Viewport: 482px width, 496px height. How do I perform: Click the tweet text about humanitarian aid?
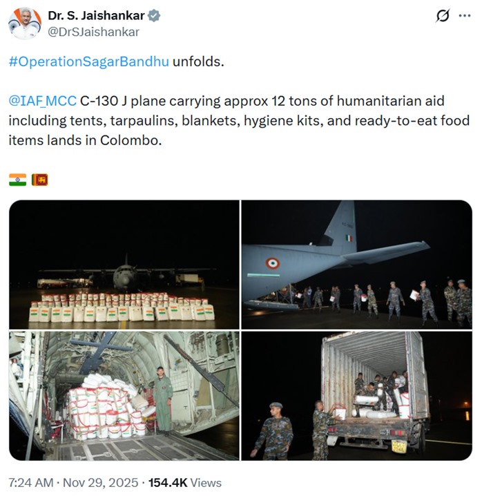(239, 120)
